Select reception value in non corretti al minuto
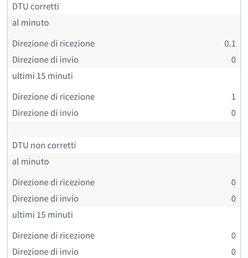 [x=233, y=183]
